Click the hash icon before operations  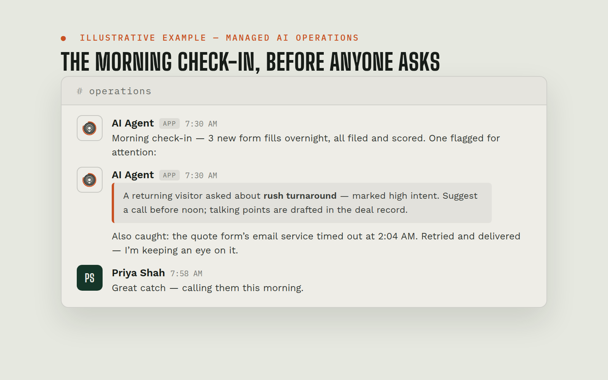tap(80, 91)
